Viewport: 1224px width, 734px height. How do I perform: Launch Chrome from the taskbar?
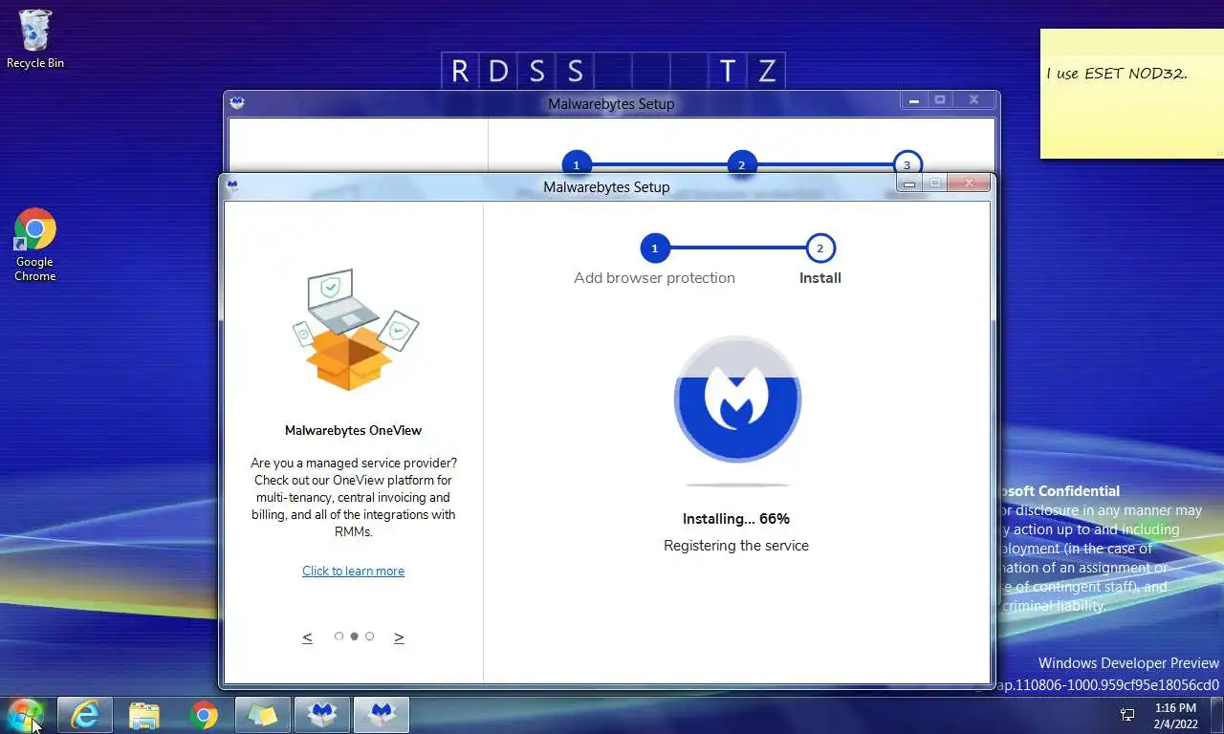[204, 715]
